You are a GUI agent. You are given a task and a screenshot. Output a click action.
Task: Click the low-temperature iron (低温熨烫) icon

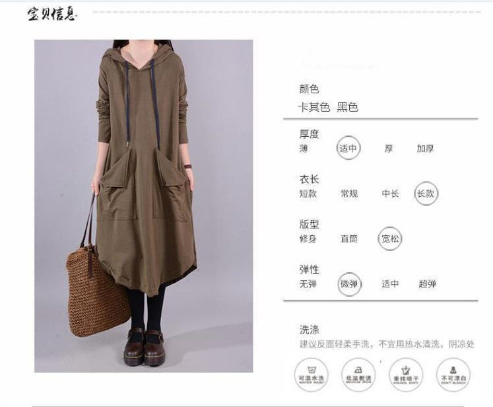click(x=358, y=375)
